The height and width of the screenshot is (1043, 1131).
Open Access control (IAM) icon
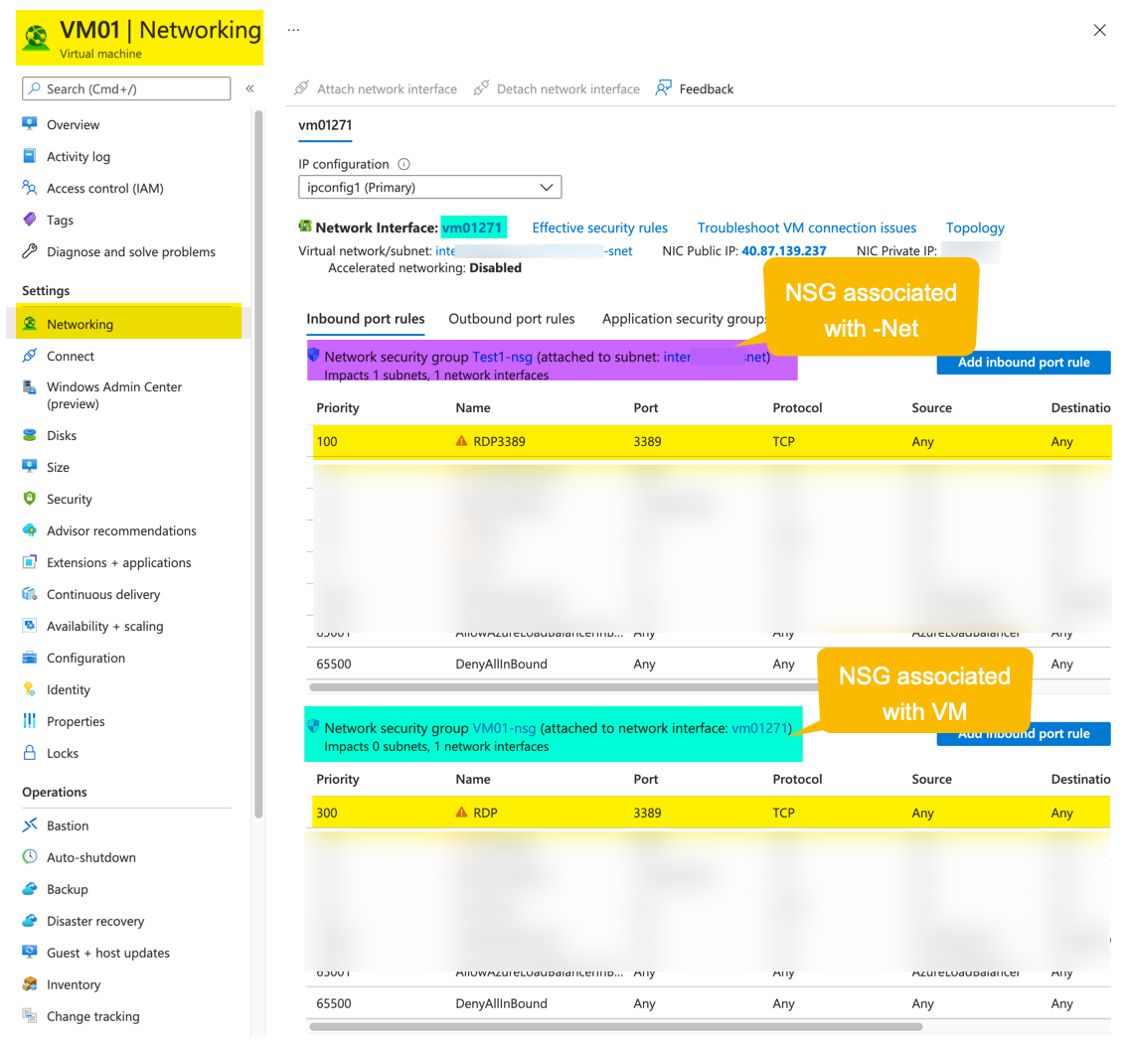click(30, 188)
